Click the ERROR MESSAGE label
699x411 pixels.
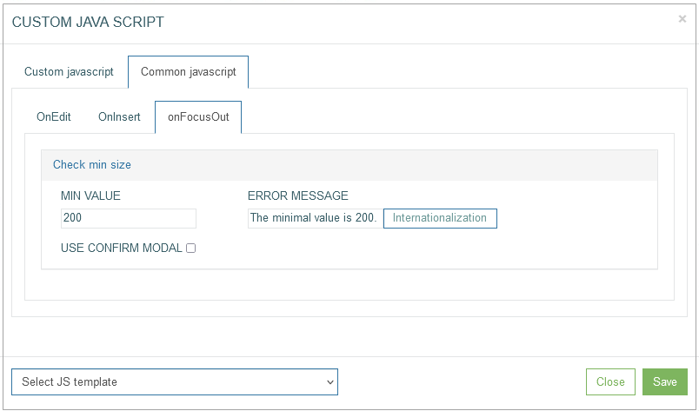pos(298,196)
